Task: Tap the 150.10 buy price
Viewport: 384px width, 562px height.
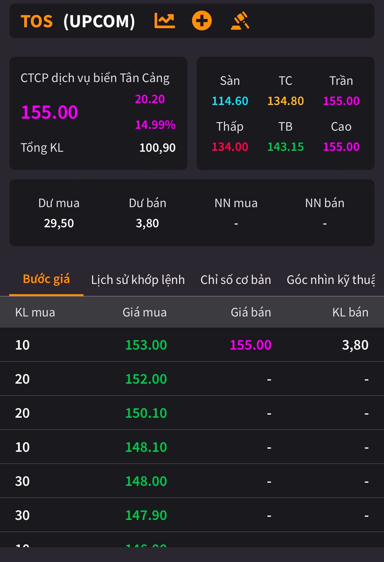Action: (x=146, y=413)
